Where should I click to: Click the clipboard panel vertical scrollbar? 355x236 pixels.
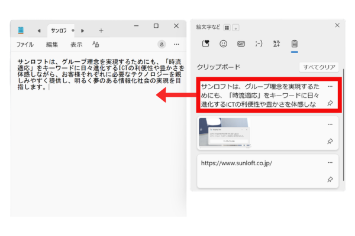[343, 130]
